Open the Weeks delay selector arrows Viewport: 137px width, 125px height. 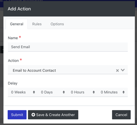(x=34, y=92)
